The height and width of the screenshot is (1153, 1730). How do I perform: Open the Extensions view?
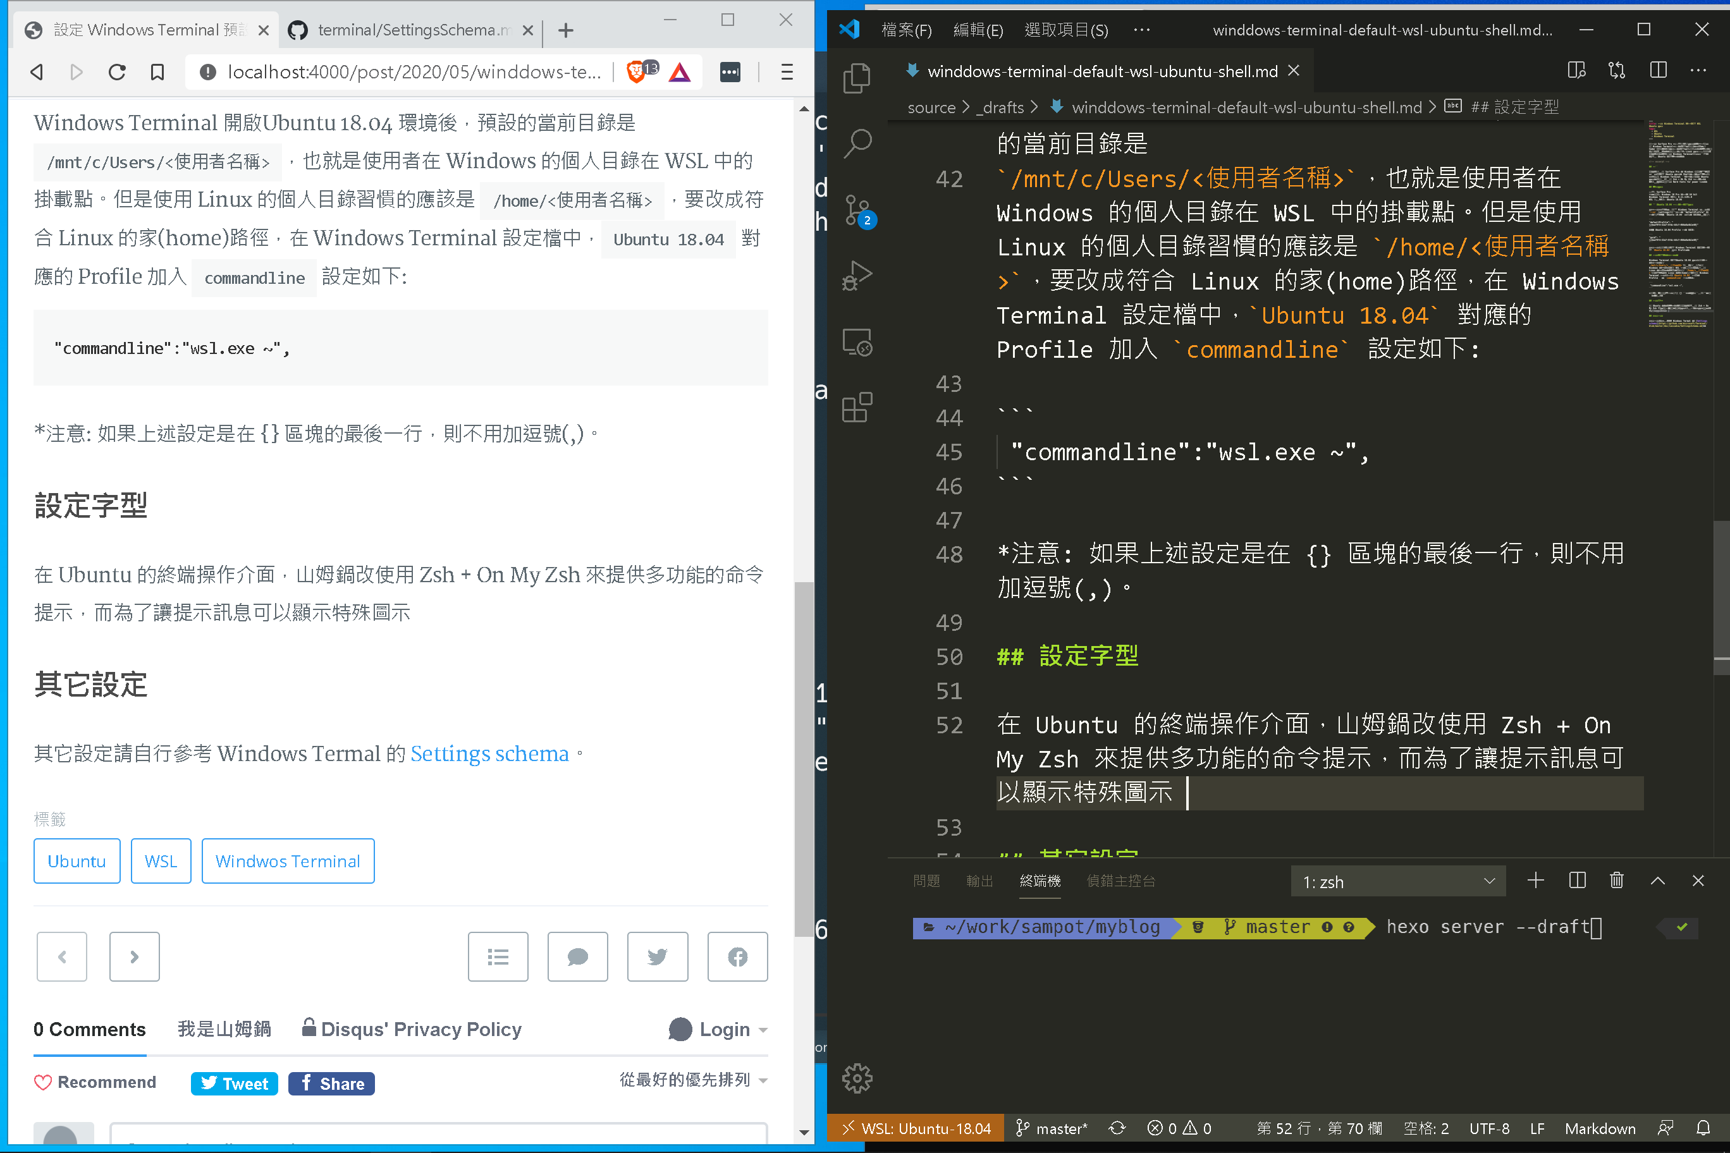tap(857, 406)
